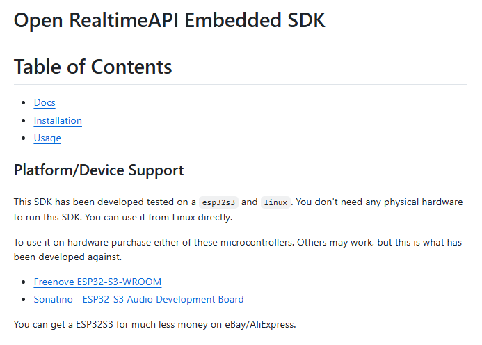Click the bullet point beside Usage

click(24, 138)
